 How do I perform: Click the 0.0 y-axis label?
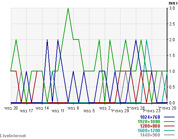(172, 103)
